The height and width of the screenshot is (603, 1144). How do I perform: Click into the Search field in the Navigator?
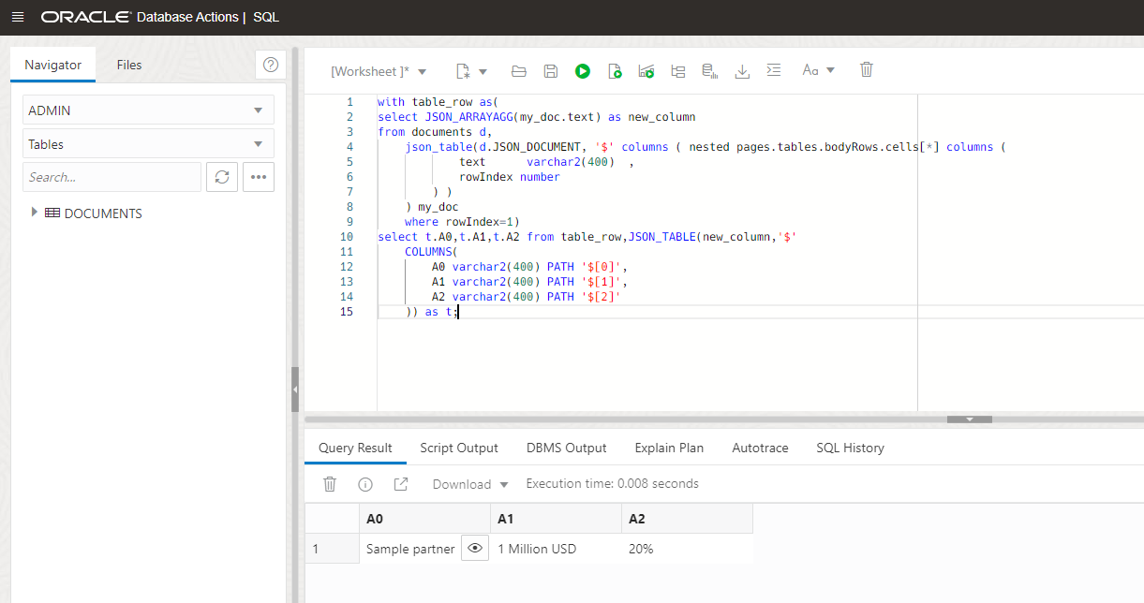(111, 176)
